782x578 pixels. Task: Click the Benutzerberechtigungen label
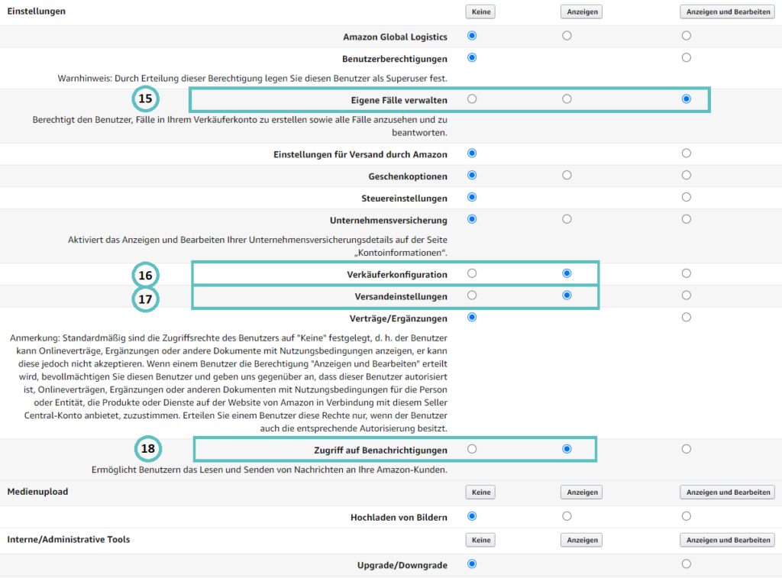click(x=395, y=59)
